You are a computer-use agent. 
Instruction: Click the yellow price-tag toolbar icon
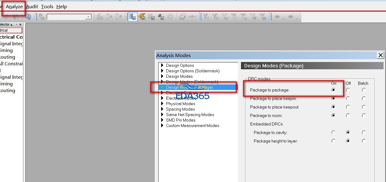click(x=142, y=17)
